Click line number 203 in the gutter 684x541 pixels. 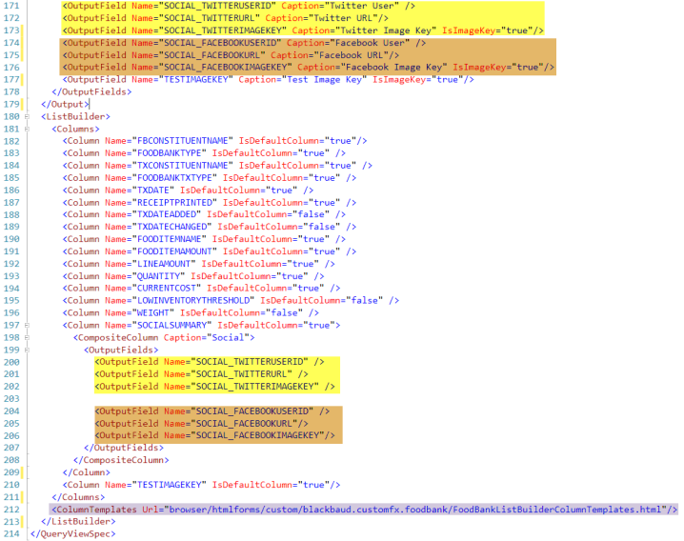tap(11, 399)
